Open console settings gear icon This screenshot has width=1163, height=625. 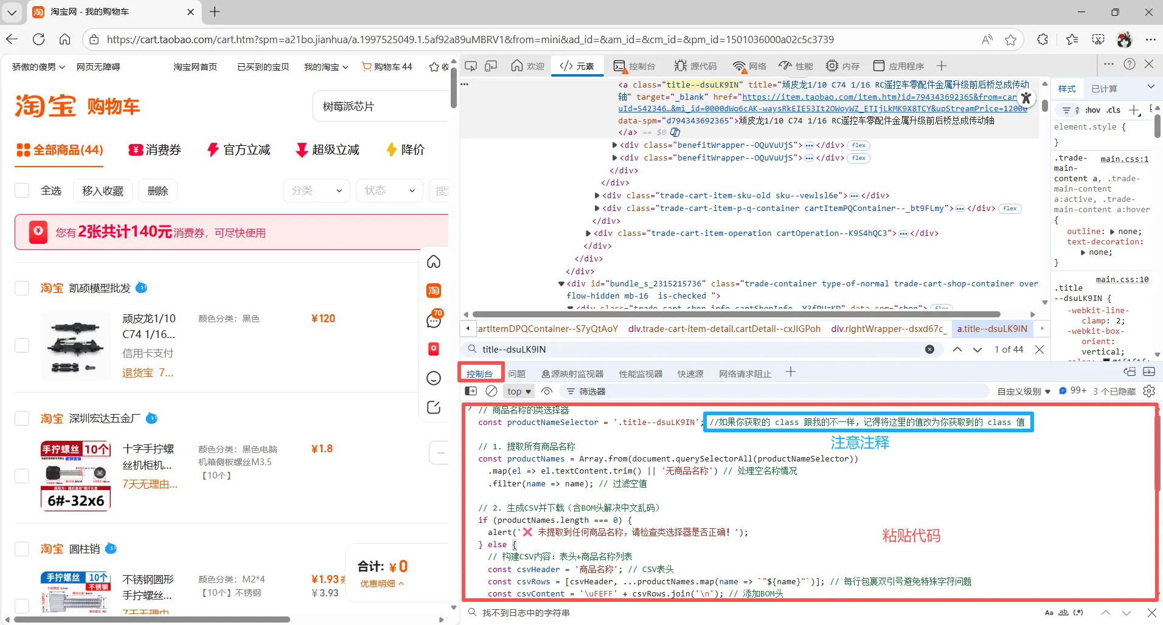pos(1149,391)
